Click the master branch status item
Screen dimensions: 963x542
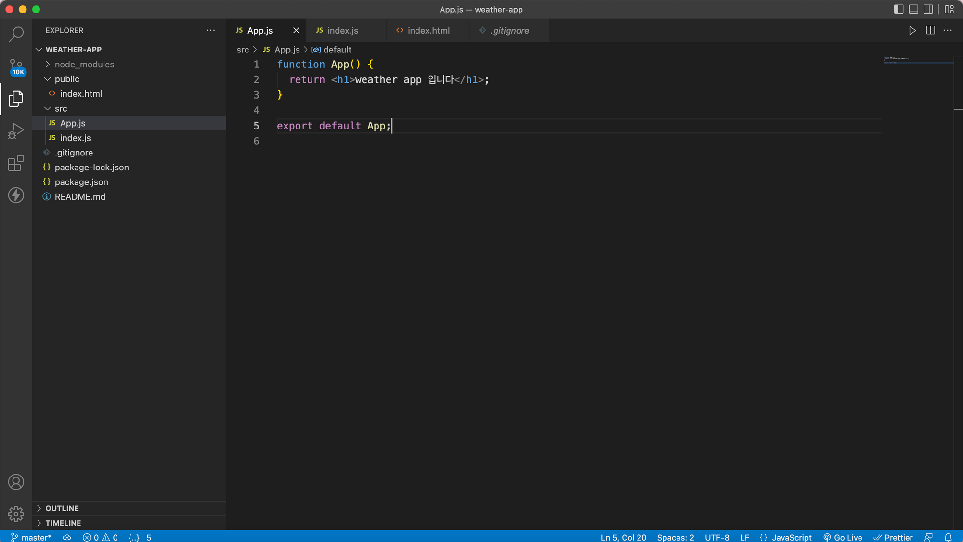(x=31, y=537)
